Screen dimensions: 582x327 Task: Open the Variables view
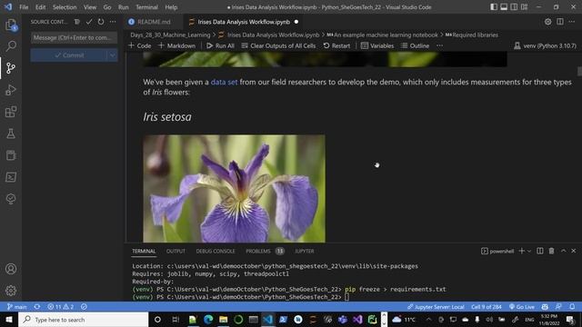377,45
